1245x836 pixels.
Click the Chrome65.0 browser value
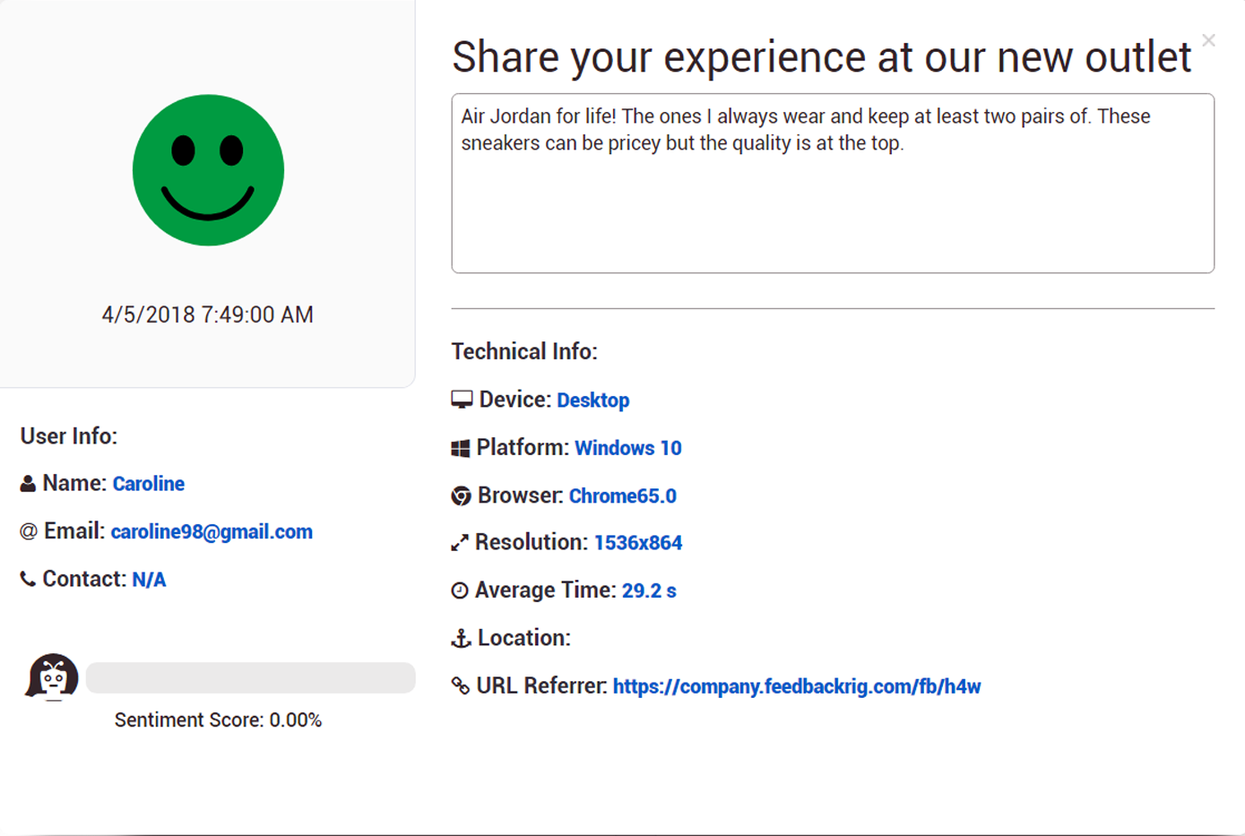[623, 496]
